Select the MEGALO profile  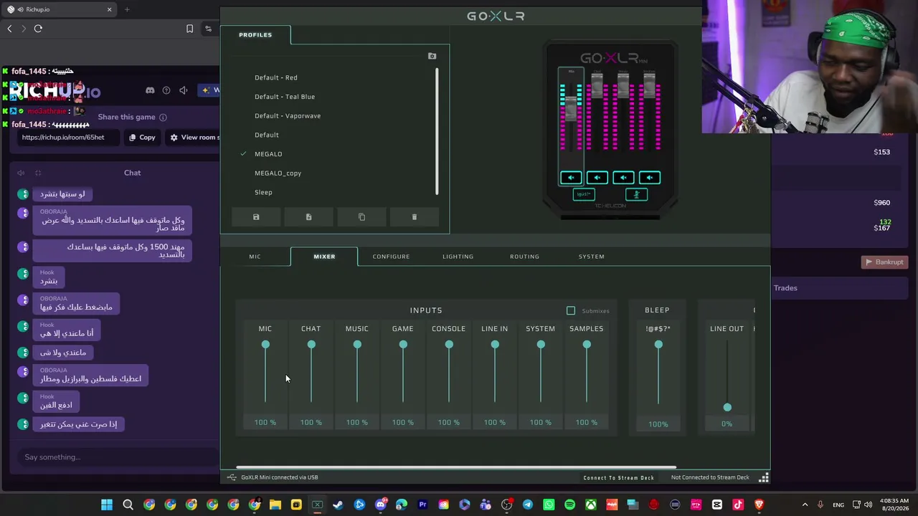[268, 154]
